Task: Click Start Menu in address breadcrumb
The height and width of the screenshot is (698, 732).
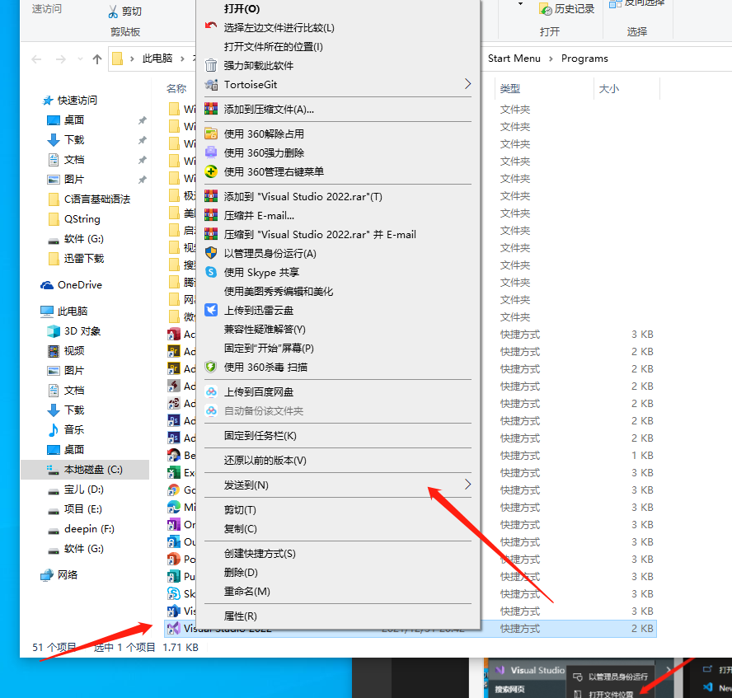Action: tap(514, 59)
